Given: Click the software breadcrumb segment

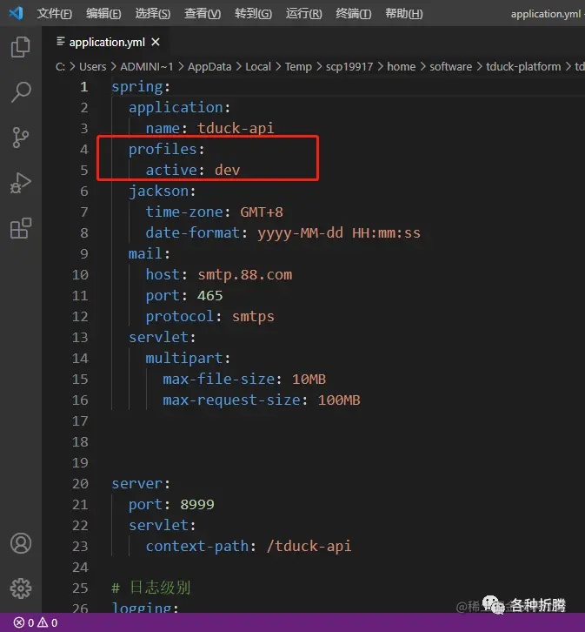Looking at the screenshot, I should click(450, 66).
